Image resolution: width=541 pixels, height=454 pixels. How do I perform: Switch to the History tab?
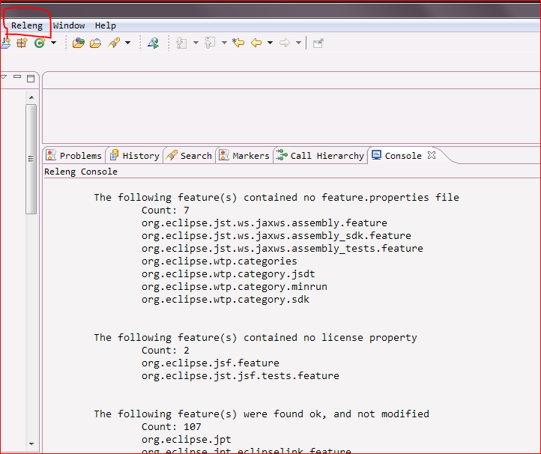coord(135,156)
